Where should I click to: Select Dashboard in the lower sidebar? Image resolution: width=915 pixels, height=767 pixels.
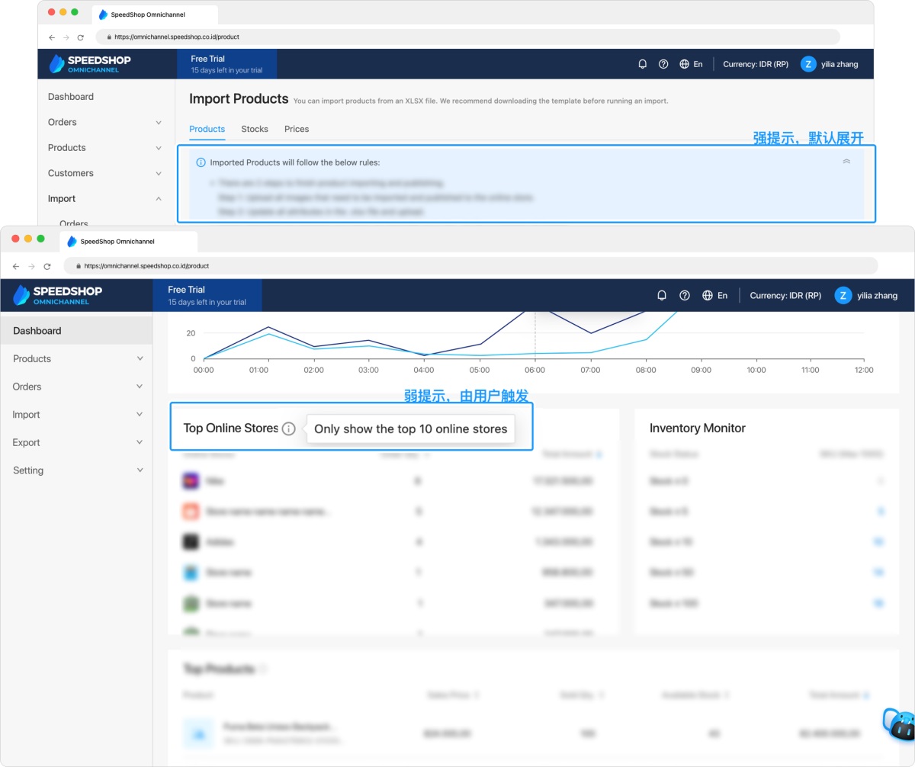(x=76, y=331)
